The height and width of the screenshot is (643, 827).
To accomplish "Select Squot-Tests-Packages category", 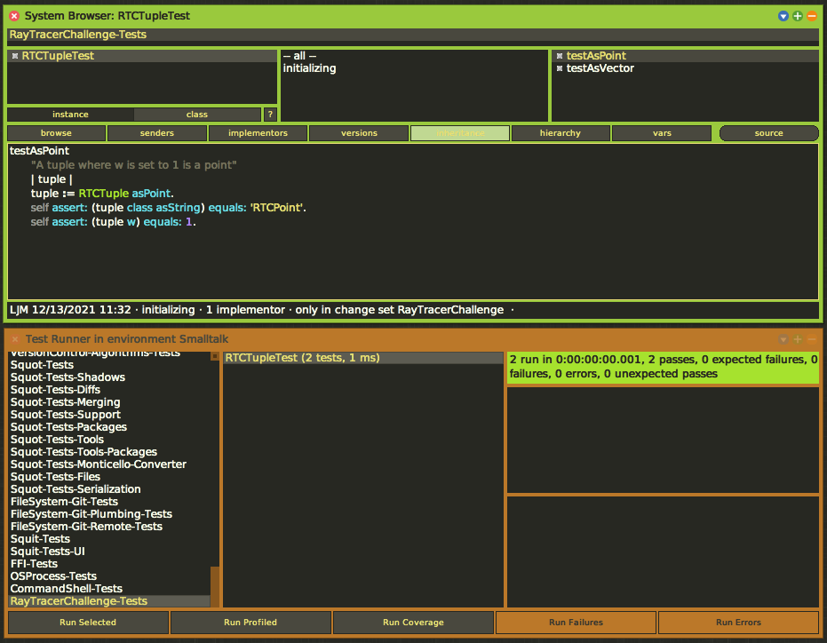I will 109,427.
